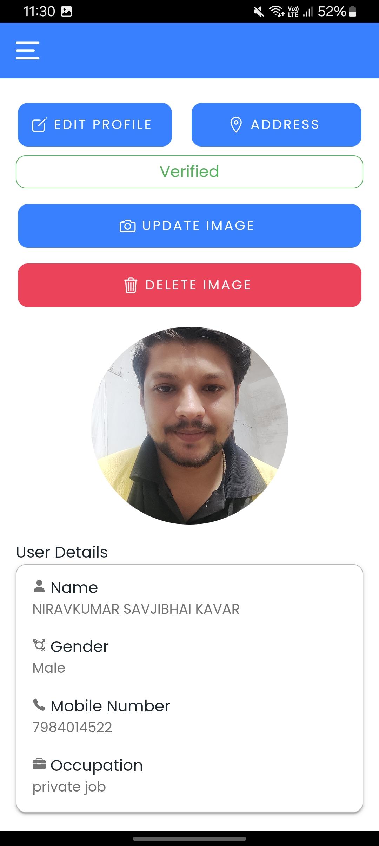The image size is (379, 846).
Task: Tap the pencil edit icon
Action: [x=39, y=125]
